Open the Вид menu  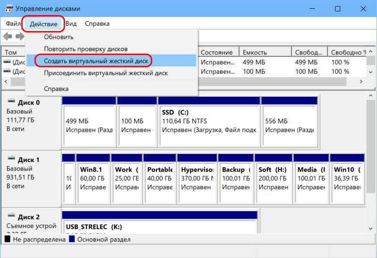tap(71, 23)
